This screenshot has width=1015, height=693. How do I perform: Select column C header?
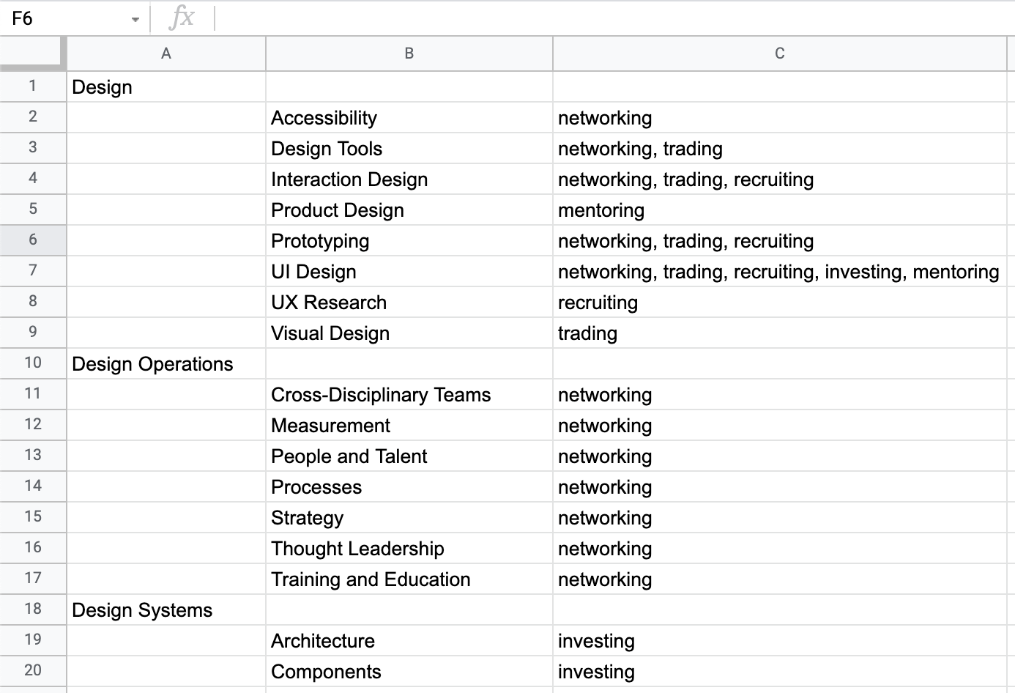coord(780,53)
